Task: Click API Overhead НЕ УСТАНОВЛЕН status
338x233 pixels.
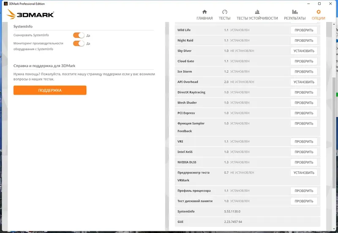Action: click(242, 82)
